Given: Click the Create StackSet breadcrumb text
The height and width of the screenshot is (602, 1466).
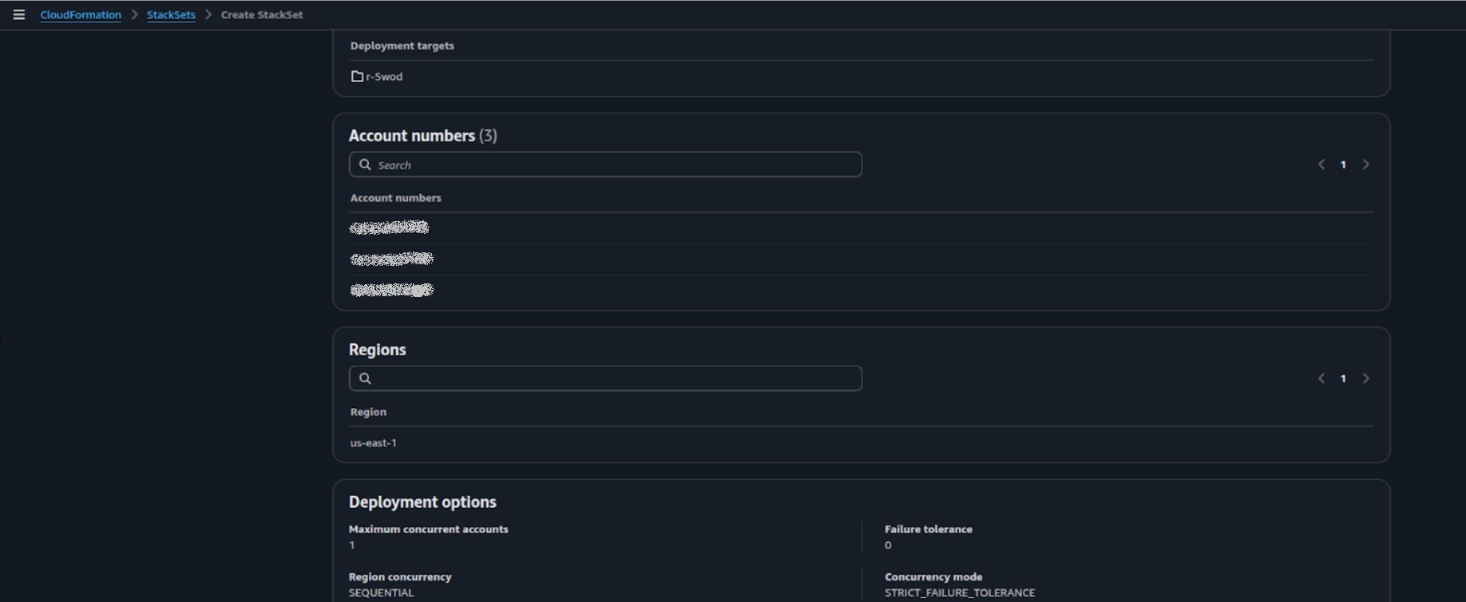Looking at the screenshot, I should (262, 14).
